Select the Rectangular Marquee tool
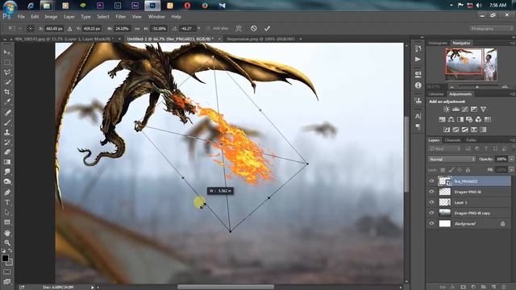Viewport: 516px width, 290px height. click(x=7, y=62)
